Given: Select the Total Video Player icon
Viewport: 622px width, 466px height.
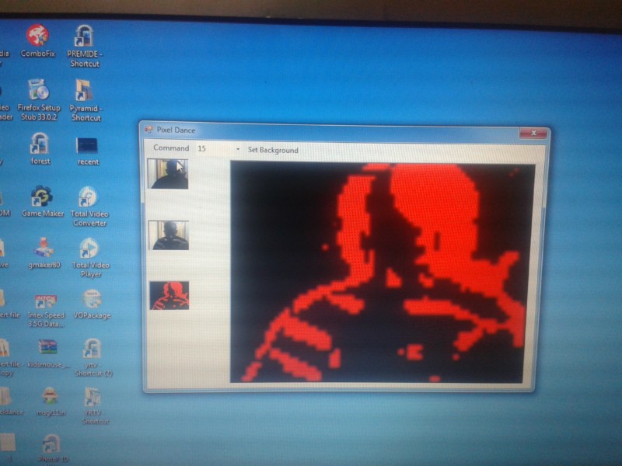Looking at the screenshot, I should tap(90, 257).
